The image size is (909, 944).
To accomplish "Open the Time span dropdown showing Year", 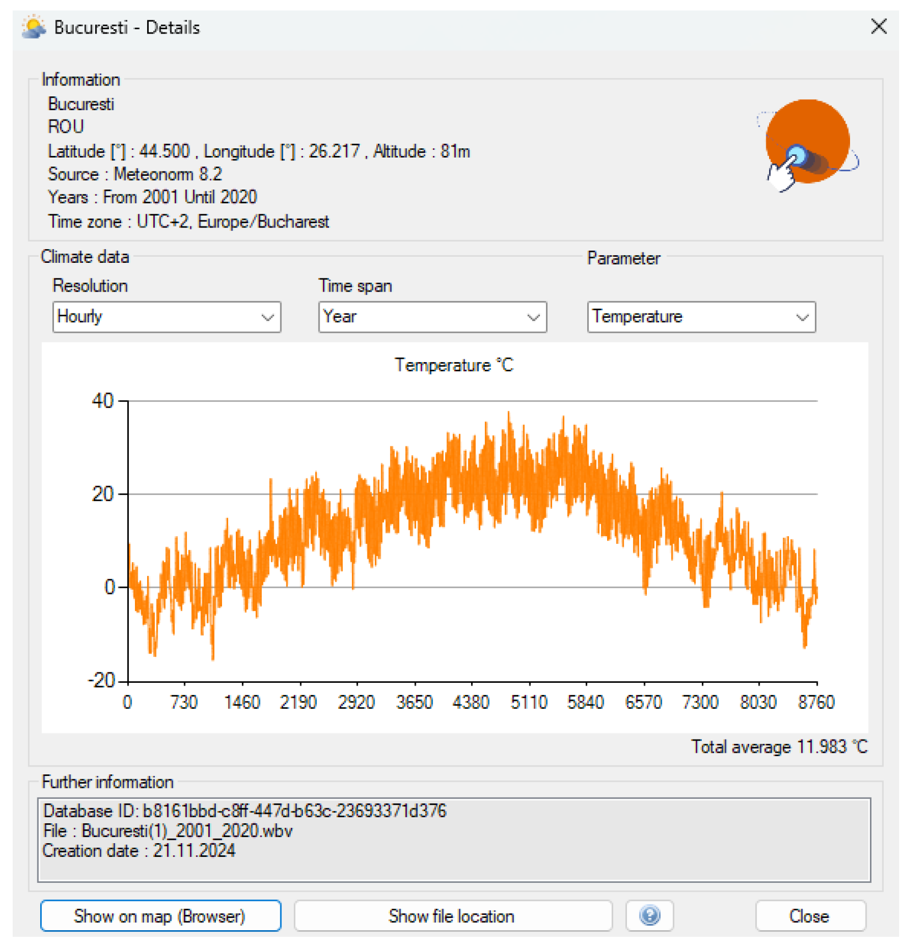I will pos(432,317).
